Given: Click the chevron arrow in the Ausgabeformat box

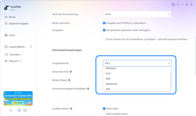Looking at the screenshot, I should 169,63.
